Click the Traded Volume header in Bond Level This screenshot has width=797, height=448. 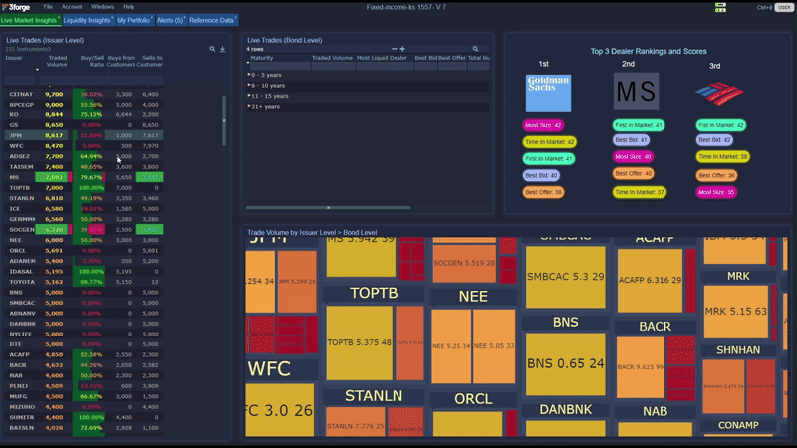(x=332, y=58)
